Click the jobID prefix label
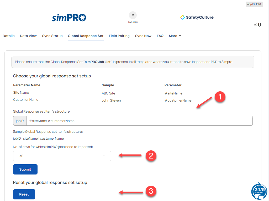 pyautogui.click(x=19, y=120)
